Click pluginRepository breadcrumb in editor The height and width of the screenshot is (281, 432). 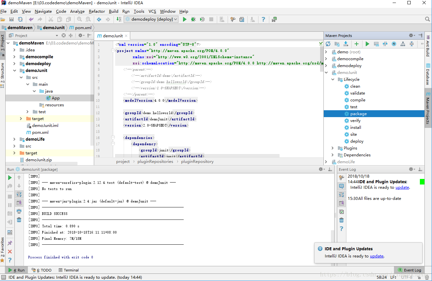(197, 162)
